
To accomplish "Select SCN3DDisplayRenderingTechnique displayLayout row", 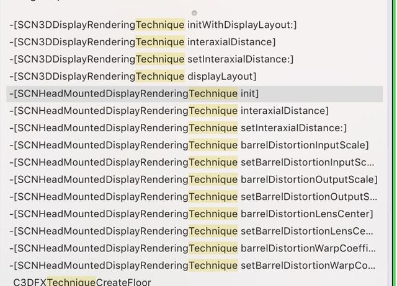I will point(194,77).
